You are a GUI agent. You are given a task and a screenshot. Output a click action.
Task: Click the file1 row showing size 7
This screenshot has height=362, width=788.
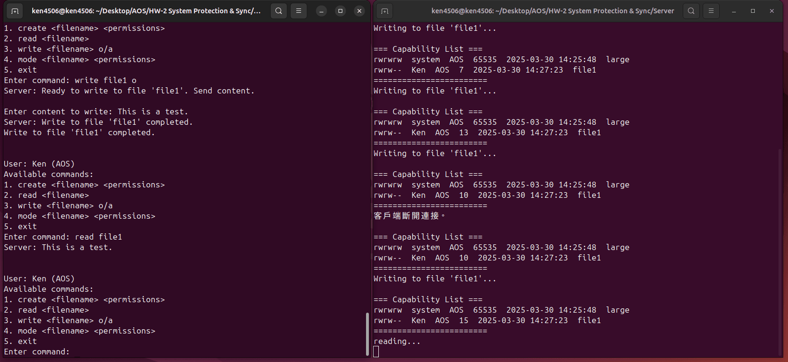pyautogui.click(x=485, y=70)
